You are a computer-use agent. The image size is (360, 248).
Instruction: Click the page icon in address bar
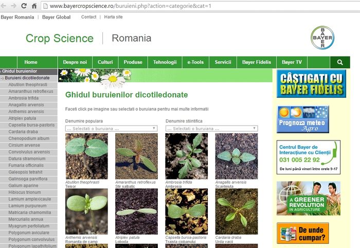pyautogui.click(x=45, y=6)
